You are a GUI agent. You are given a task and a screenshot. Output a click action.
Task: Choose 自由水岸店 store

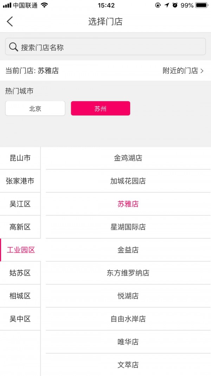click(x=128, y=319)
